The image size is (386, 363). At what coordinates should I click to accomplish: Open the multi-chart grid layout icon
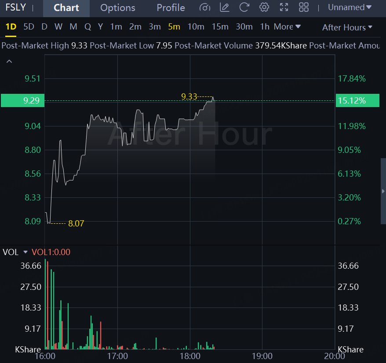coord(303,7)
